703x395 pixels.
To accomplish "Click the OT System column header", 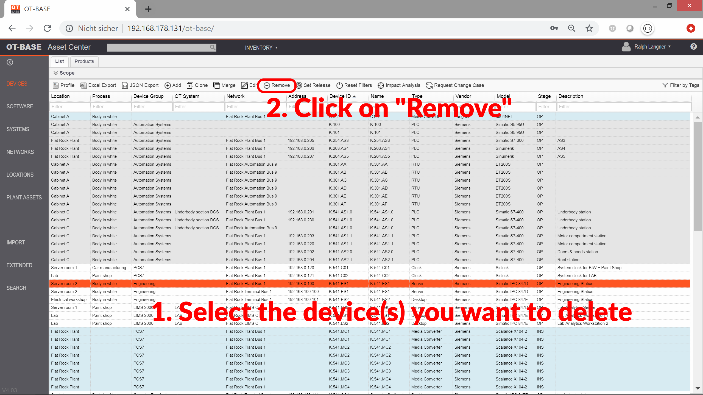I will tap(199, 96).
